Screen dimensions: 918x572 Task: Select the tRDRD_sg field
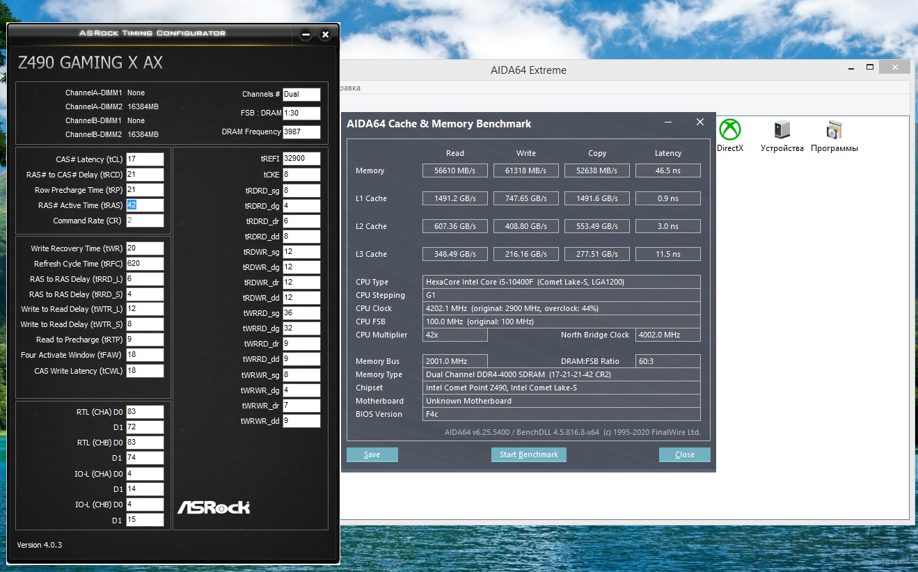[x=301, y=190]
